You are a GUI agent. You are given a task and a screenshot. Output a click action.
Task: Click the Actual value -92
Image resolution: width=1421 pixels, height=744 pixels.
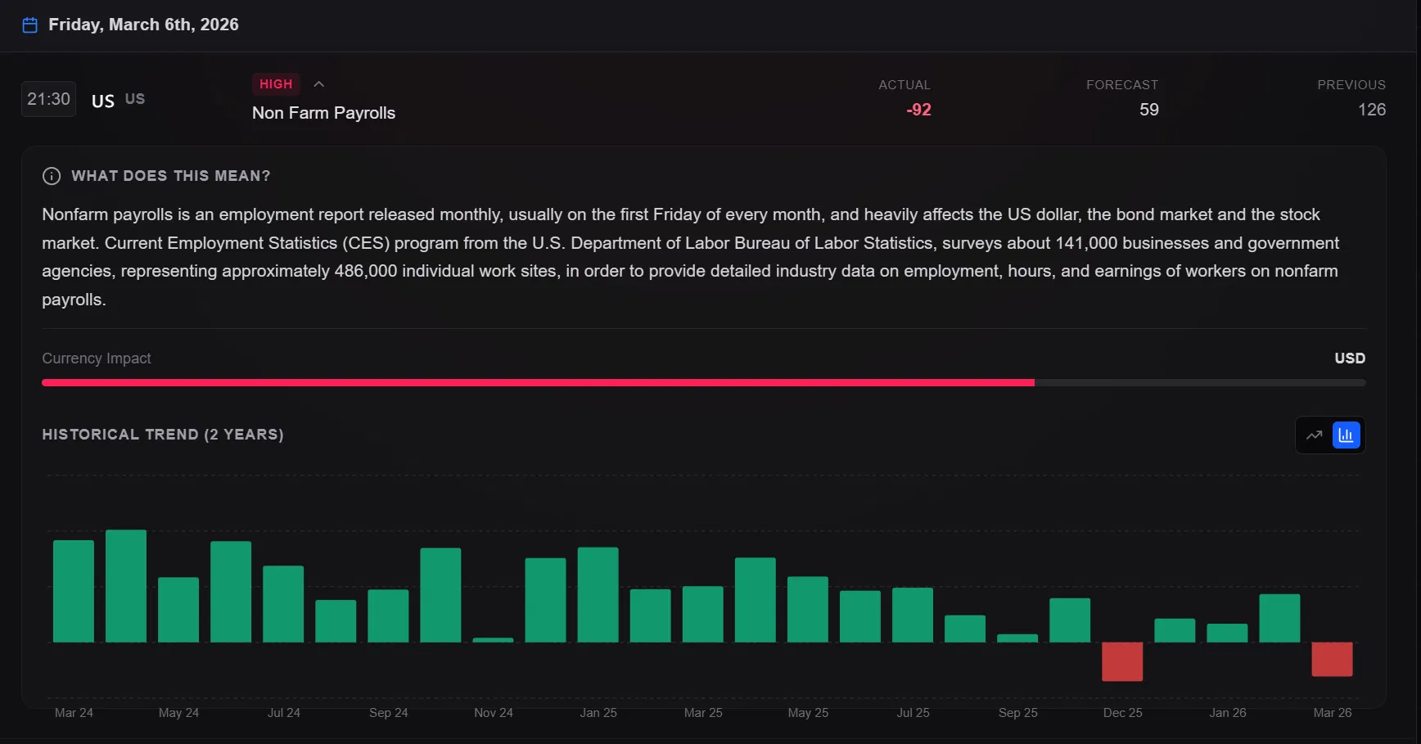coord(918,110)
